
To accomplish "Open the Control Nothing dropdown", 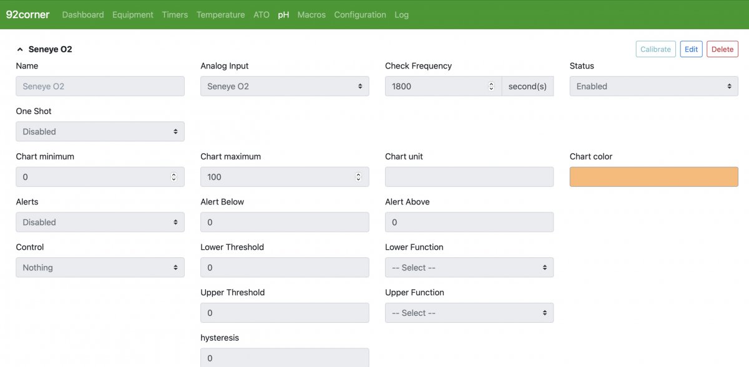I will point(100,267).
